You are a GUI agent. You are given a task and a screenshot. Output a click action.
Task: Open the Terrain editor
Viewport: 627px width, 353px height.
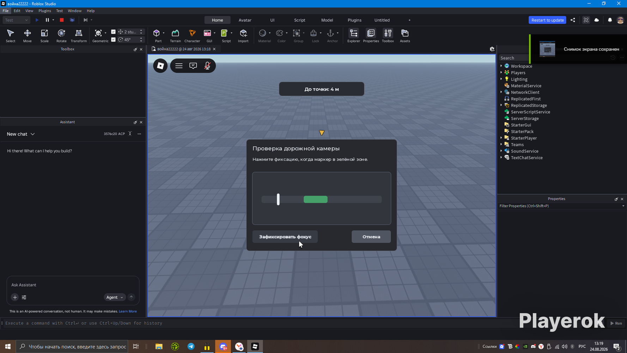[x=175, y=36]
